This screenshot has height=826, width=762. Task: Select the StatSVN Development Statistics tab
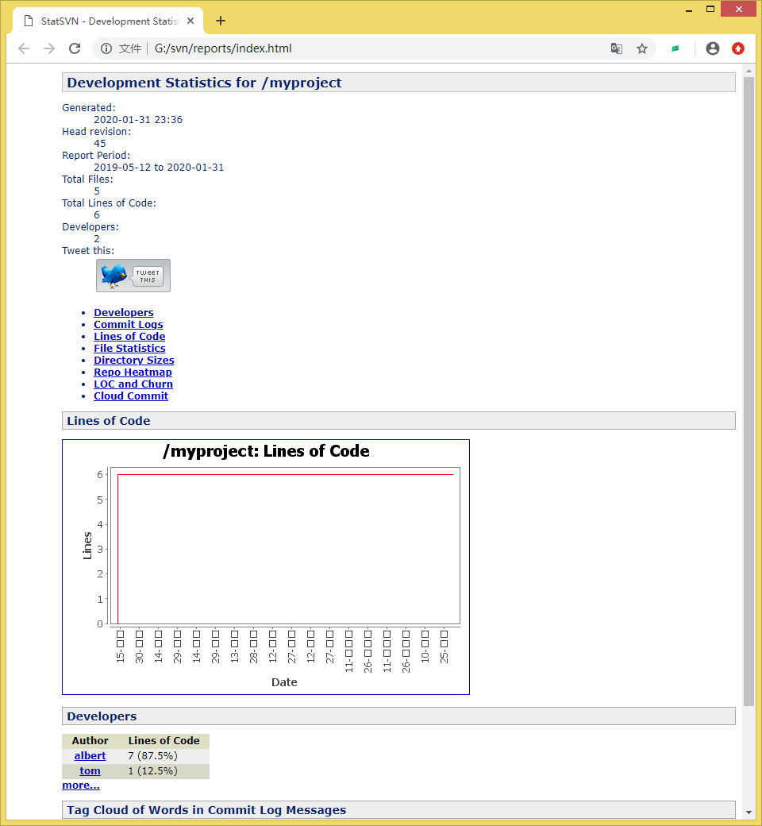108,21
